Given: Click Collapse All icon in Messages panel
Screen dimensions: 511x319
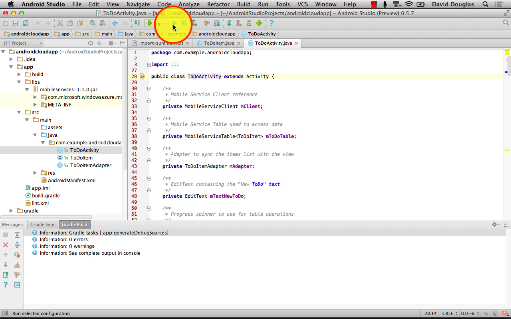Looking at the screenshot, I should point(17,244).
